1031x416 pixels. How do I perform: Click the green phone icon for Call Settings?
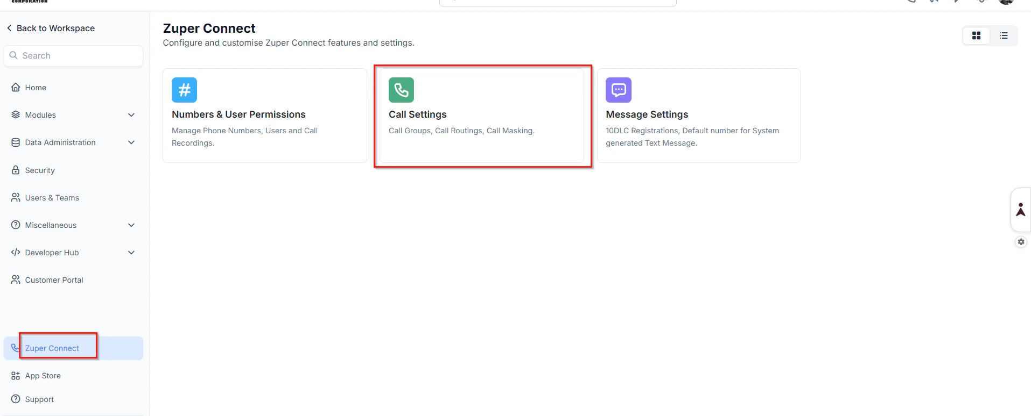pos(401,90)
